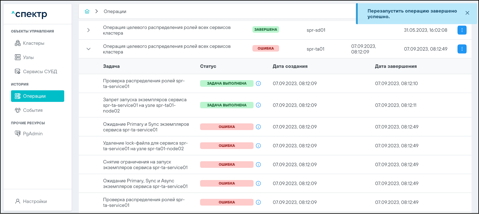Open Настройки at sidebar bottom

35,201
